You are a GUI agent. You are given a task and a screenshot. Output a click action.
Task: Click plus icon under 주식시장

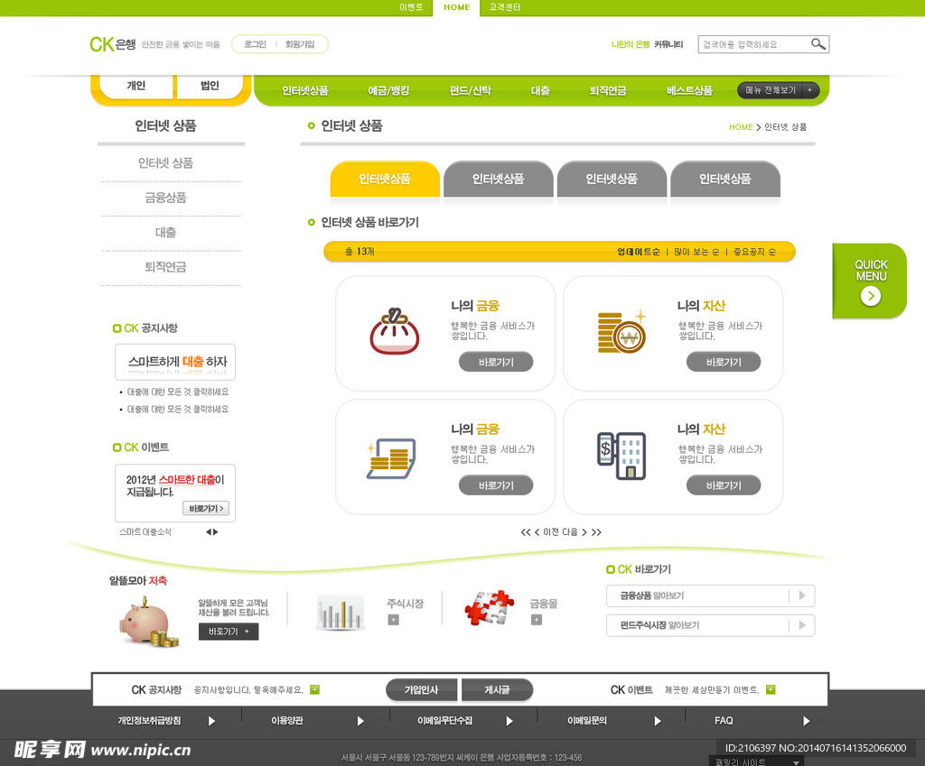pyautogui.click(x=394, y=620)
